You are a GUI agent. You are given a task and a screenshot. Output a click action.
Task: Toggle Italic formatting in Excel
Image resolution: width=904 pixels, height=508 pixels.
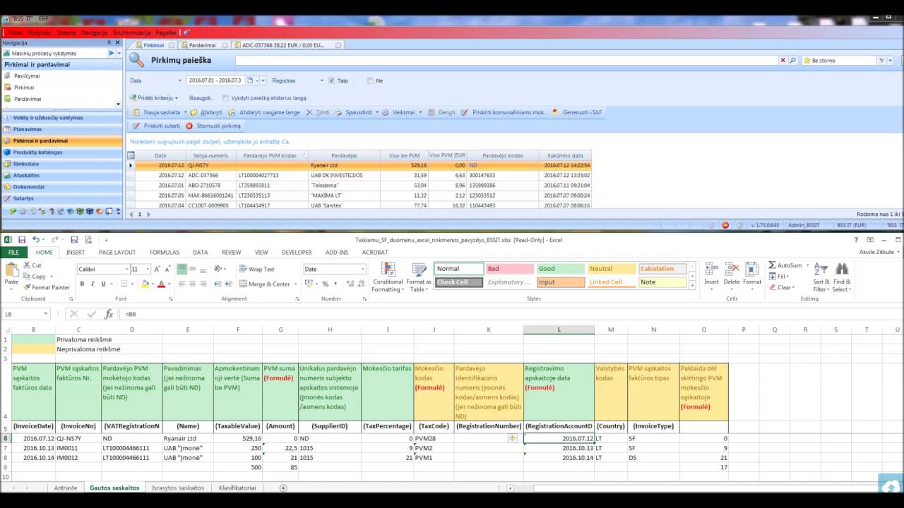[93, 284]
